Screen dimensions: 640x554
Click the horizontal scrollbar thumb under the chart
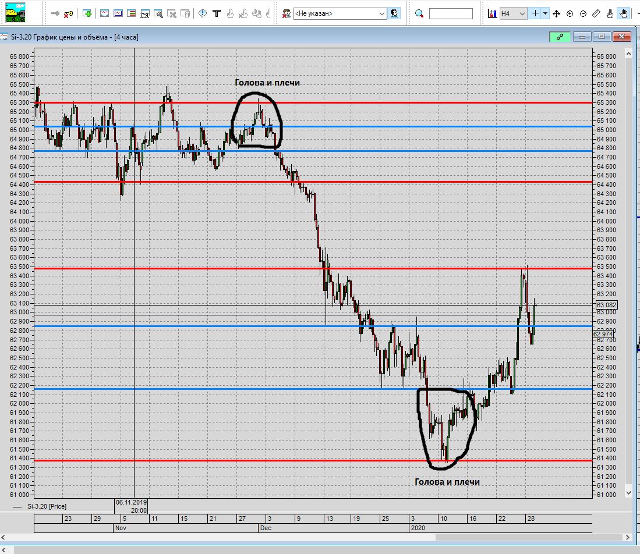[529, 538]
